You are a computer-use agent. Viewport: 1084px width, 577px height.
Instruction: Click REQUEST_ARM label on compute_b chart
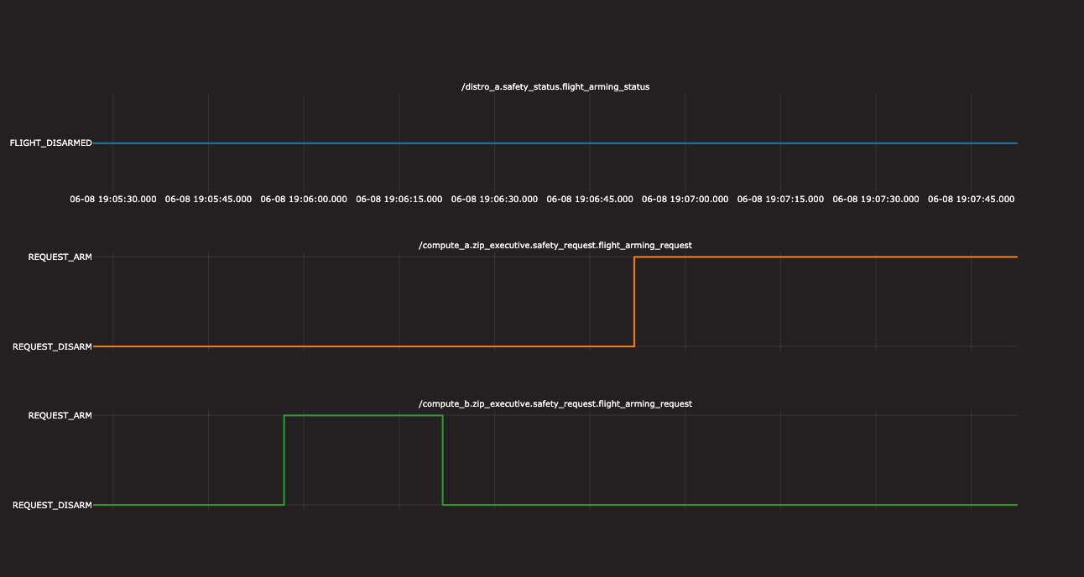[60, 415]
